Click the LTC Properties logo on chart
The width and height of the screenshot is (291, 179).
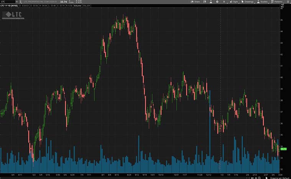tap(12, 15)
